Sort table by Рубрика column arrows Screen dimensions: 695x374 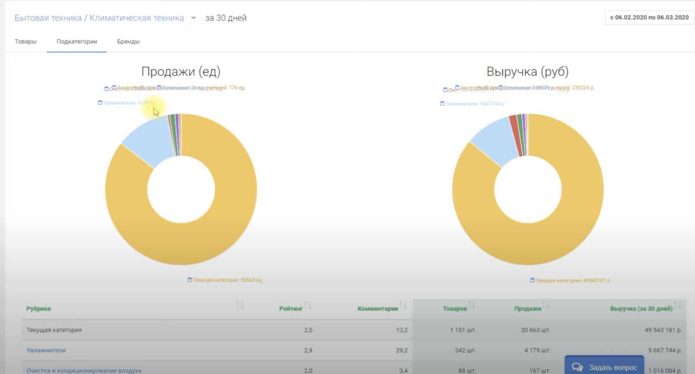[240, 305]
